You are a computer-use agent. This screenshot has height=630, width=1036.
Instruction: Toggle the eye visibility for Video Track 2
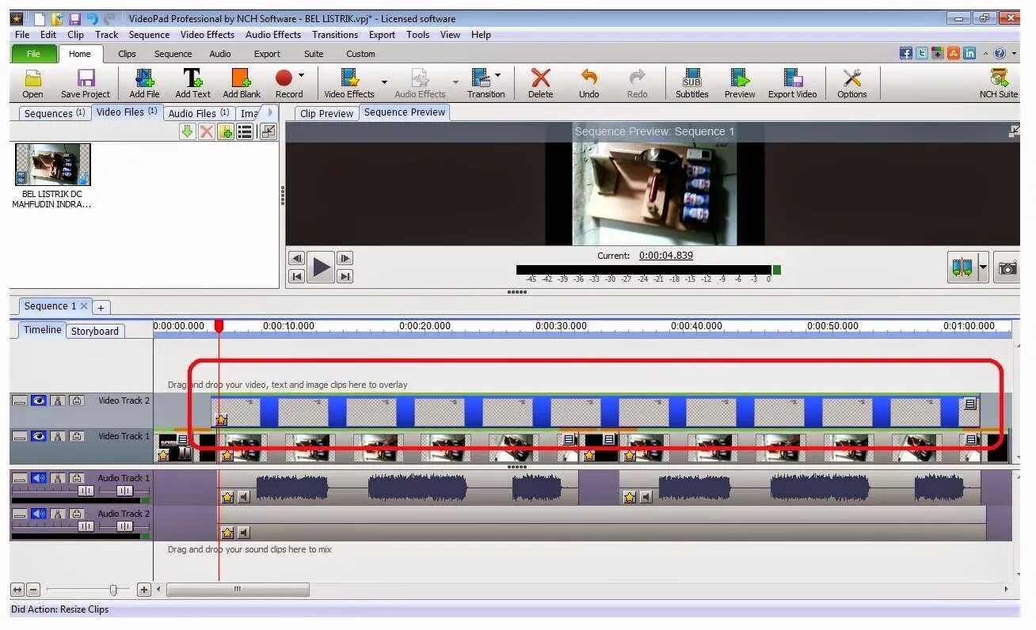[x=38, y=400]
